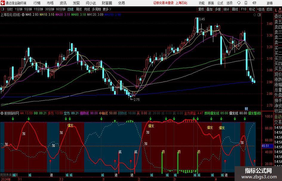
Task: Switch to 月线 monthly period
Action: pyautogui.click(x=87, y=9)
